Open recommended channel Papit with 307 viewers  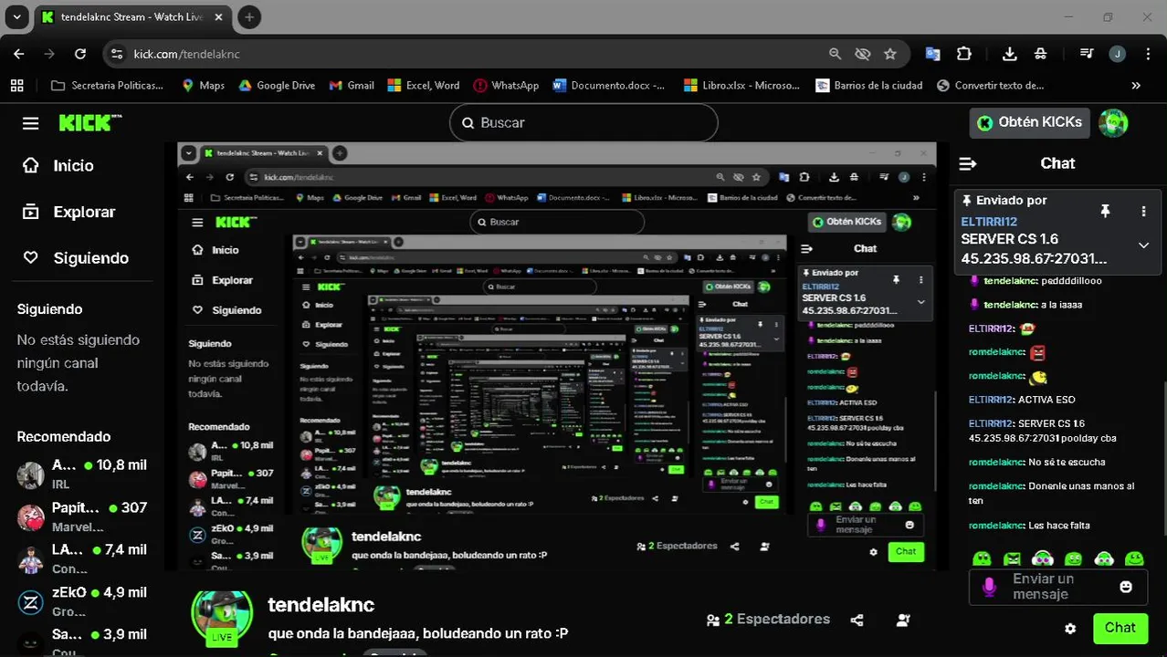pos(82,517)
